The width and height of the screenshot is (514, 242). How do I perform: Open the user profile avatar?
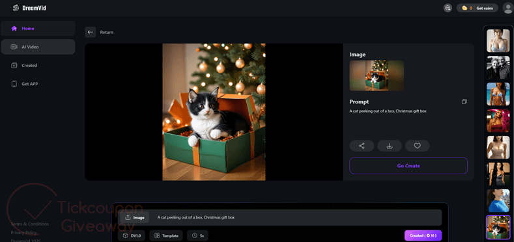click(507, 8)
